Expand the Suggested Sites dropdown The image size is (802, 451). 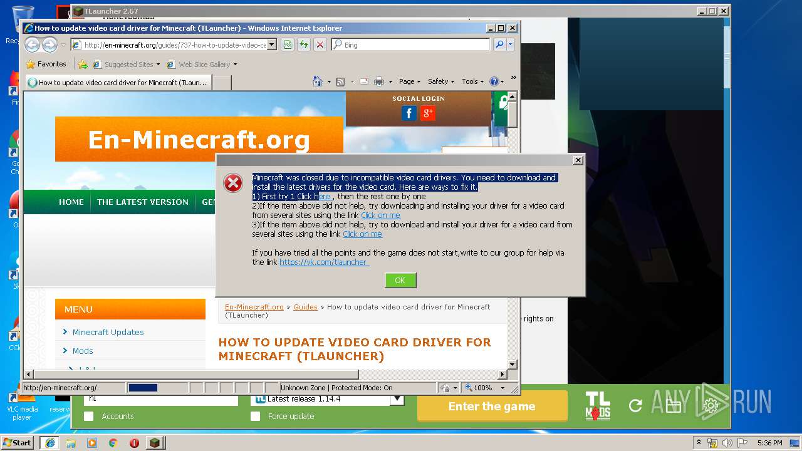[158, 64]
